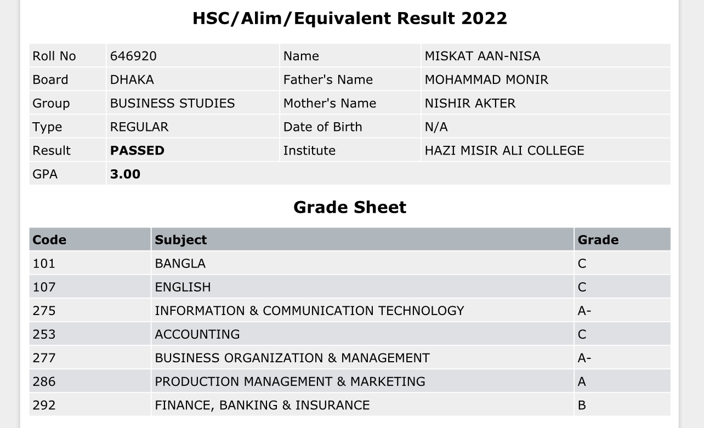The width and height of the screenshot is (704, 428).
Task: Click the HSC/Alim/Equivalent Result 2022 heading
Action: point(350,18)
